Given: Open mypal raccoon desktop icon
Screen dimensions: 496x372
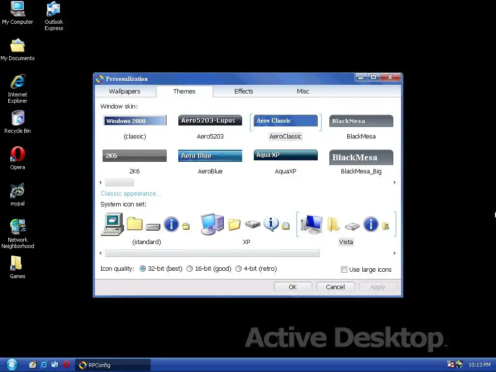Looking at the screenshot, I should coord(18,195).
